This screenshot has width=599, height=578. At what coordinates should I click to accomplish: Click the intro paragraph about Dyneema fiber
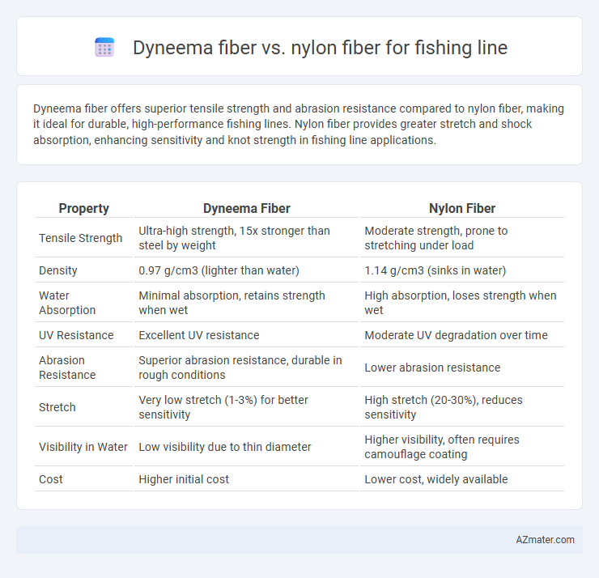coord(299,124)
